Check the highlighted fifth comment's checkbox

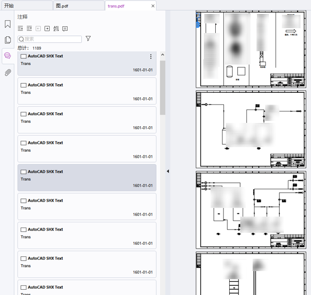[23, 172]
